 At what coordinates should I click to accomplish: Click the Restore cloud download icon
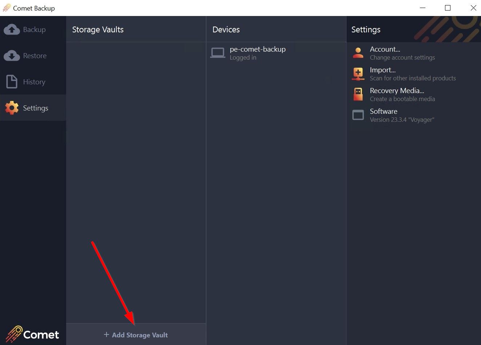12,56
